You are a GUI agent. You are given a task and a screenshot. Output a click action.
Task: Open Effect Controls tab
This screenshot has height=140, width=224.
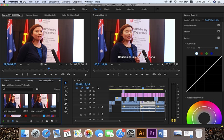tap(50, 15)
